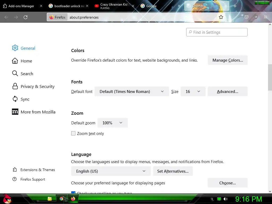This screenshot has height=204, width=272.
Task: Switch to the Google tab
Action: point(151,6)
